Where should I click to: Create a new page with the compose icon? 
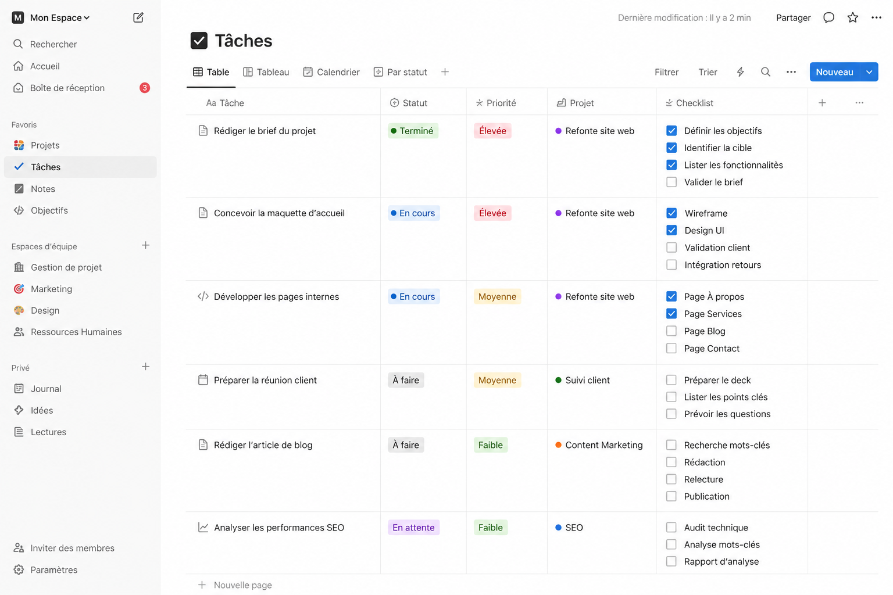(138, 17)
